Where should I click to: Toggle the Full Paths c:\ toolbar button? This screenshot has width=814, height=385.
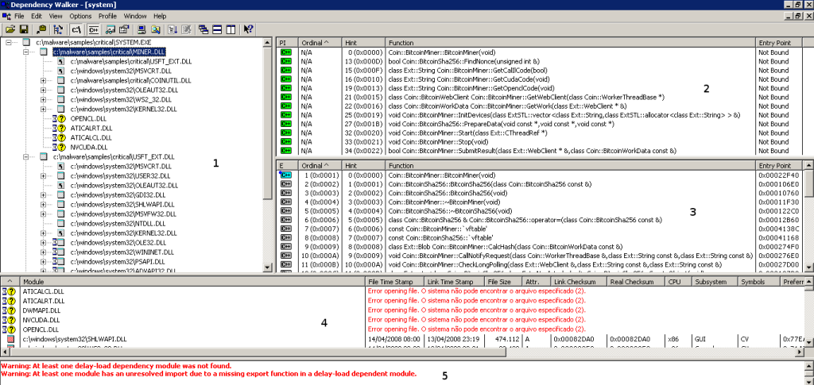76,29
